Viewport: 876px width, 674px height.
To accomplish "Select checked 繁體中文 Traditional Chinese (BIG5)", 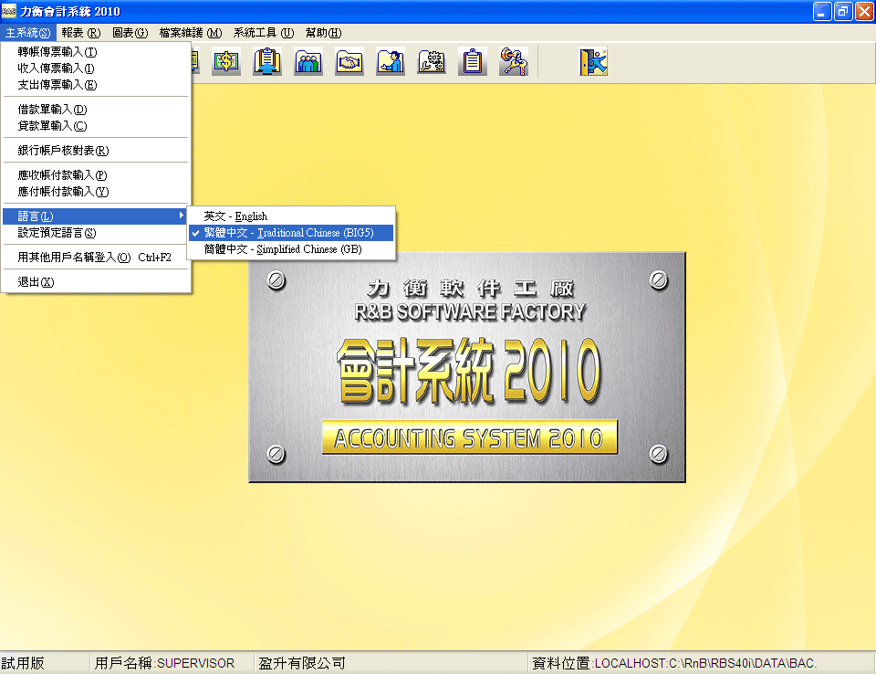I will click(x=291, y=233).
